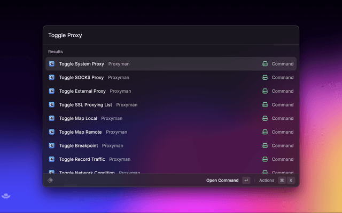Click green command icon on Toggle Map Remote row

point(265,132)
